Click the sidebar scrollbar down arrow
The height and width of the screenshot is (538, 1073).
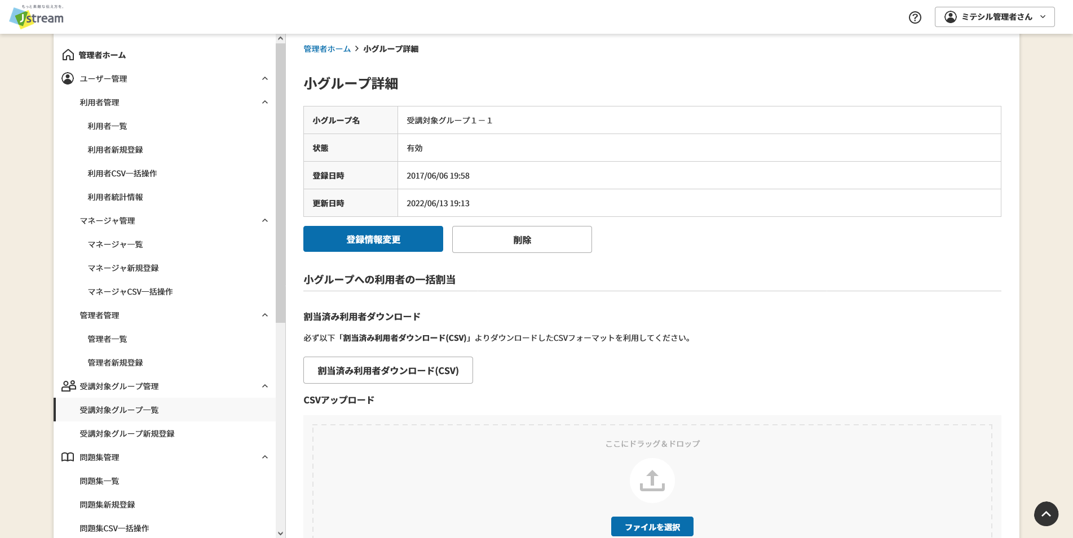[x=281, y=533]
